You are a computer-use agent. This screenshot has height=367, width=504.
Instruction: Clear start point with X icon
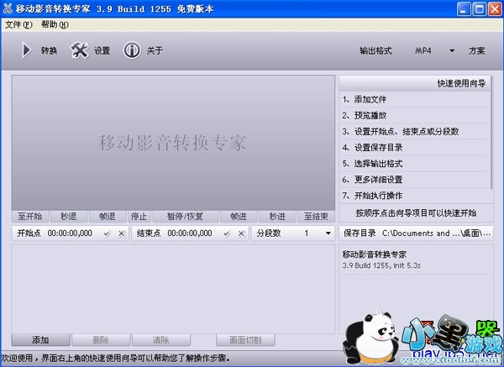[121, 233]
